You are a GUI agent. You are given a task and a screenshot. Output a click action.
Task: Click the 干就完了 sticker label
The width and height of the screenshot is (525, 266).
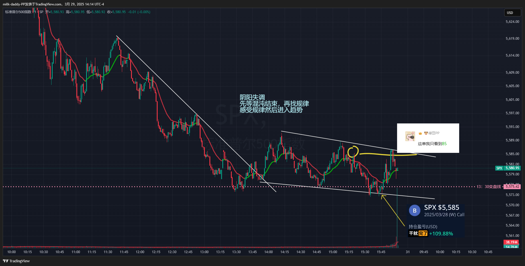click(x=418, y=233)
